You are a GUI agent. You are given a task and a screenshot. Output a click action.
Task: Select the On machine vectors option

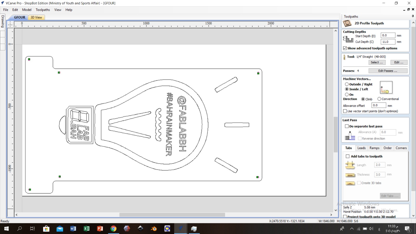[x=347, y=95]
